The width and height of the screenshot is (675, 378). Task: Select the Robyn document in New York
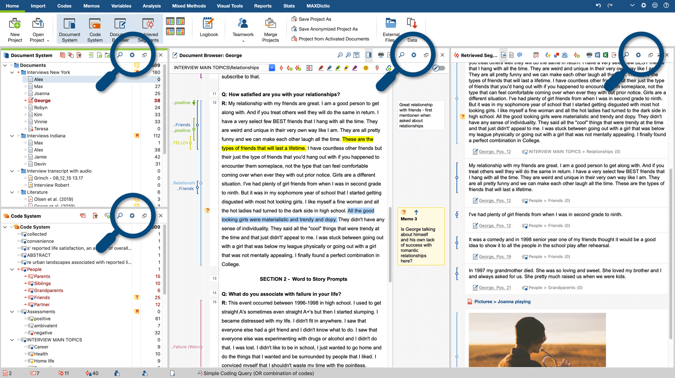tap(41, 108)
